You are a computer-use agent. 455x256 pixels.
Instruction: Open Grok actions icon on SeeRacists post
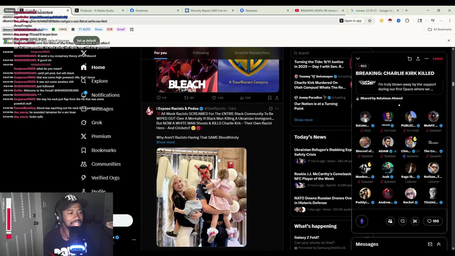point(271,108)
